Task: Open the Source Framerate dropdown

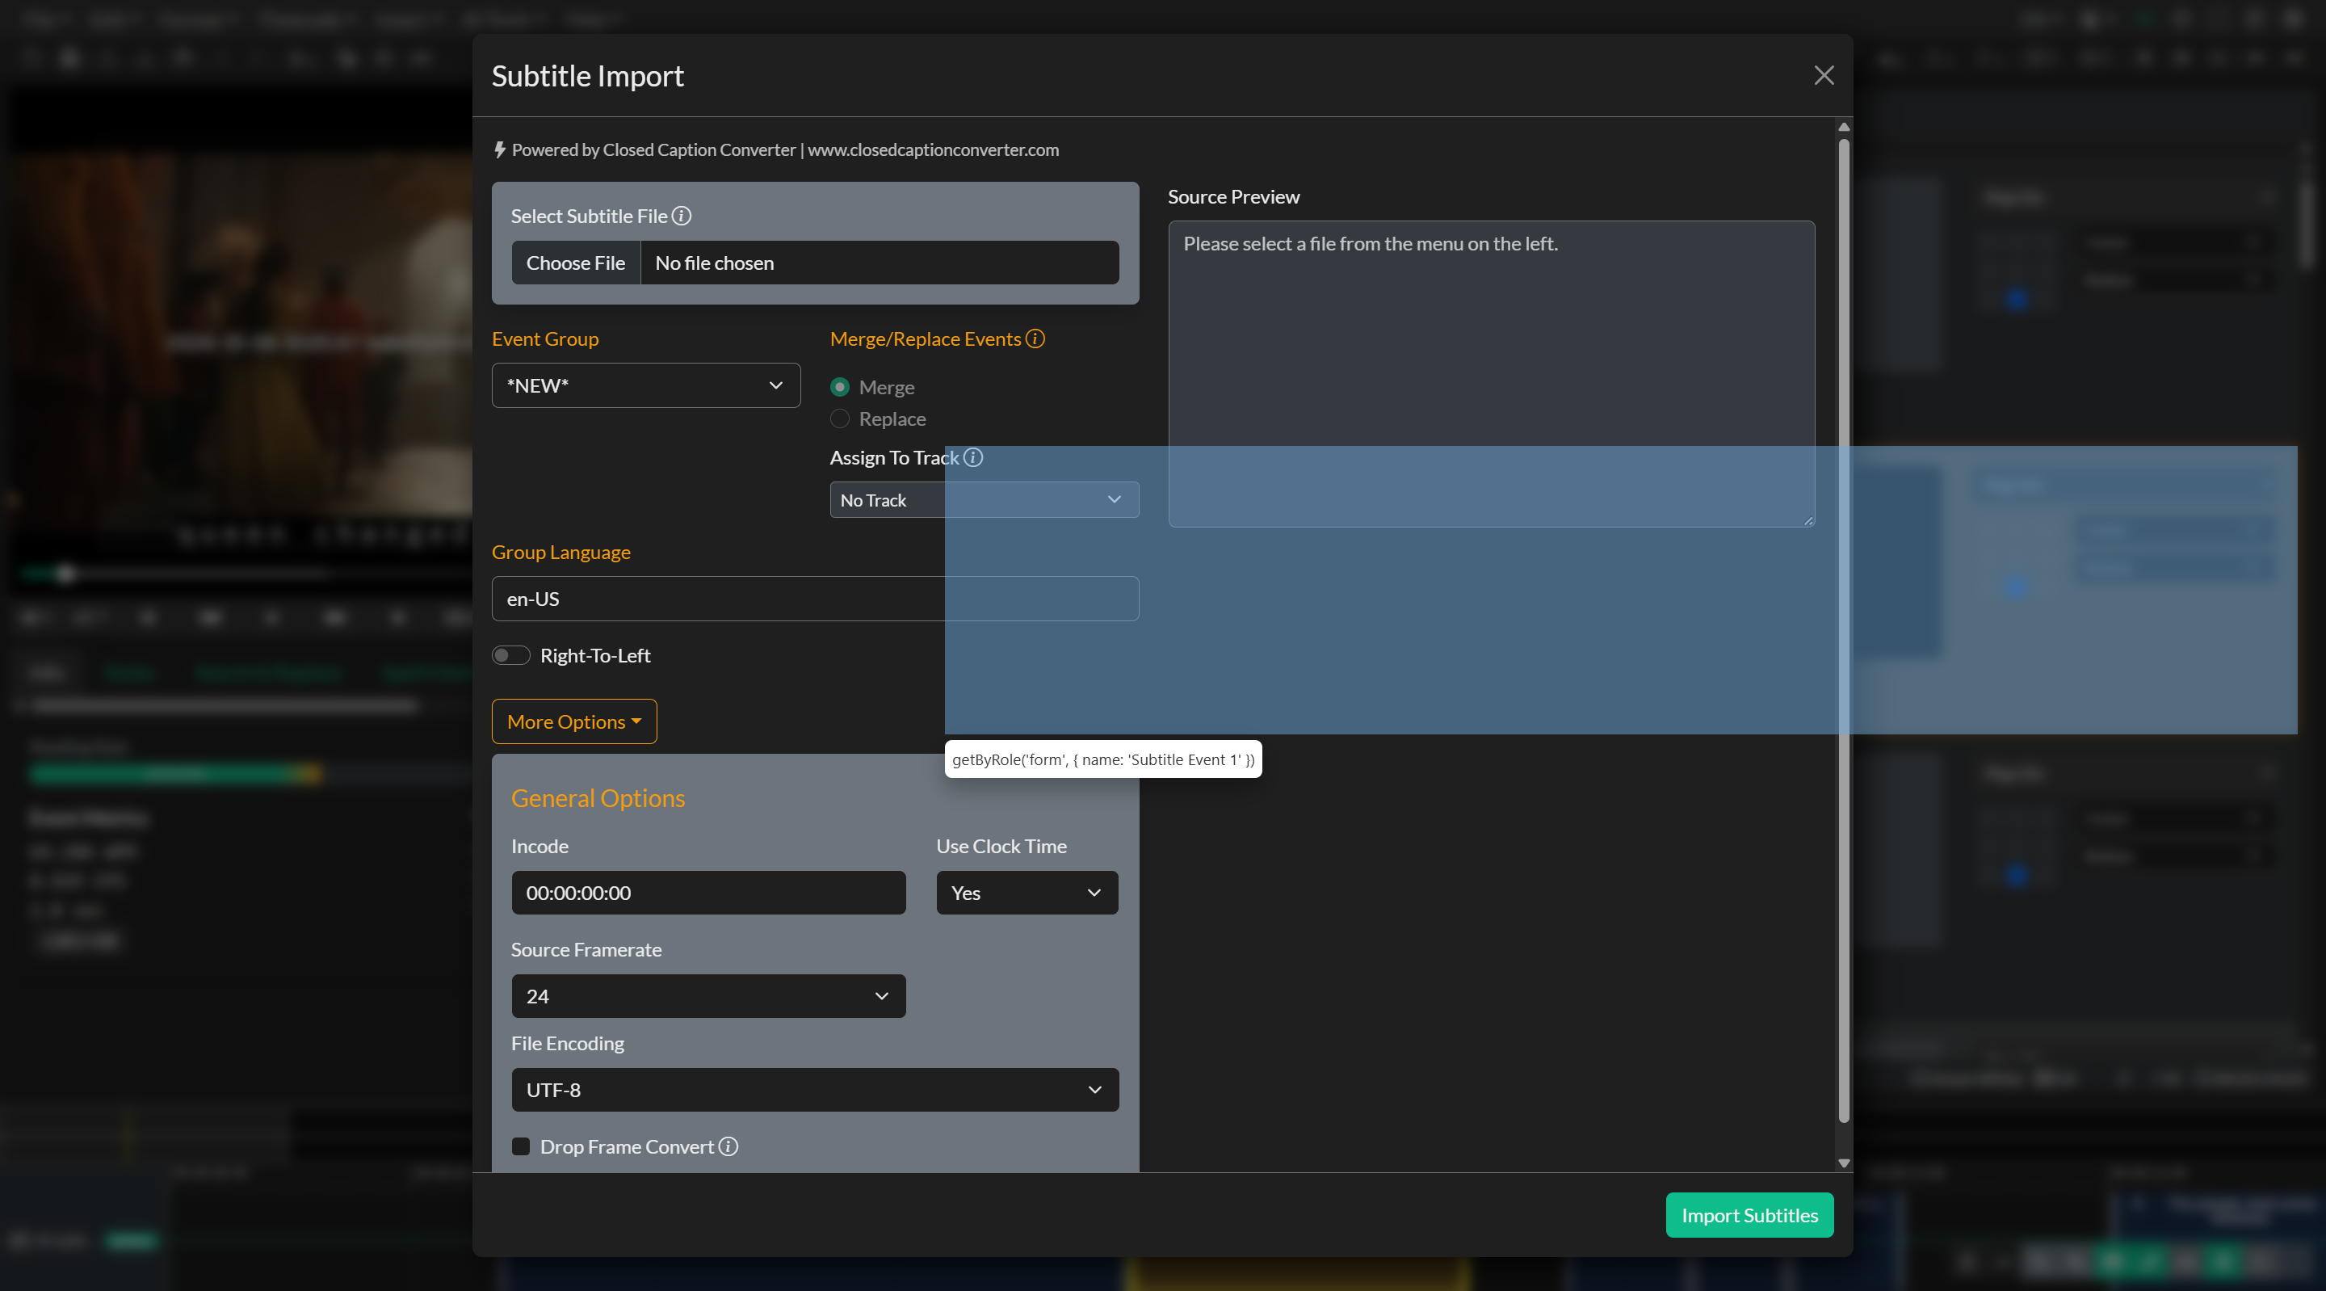Action: pos(709,996)
